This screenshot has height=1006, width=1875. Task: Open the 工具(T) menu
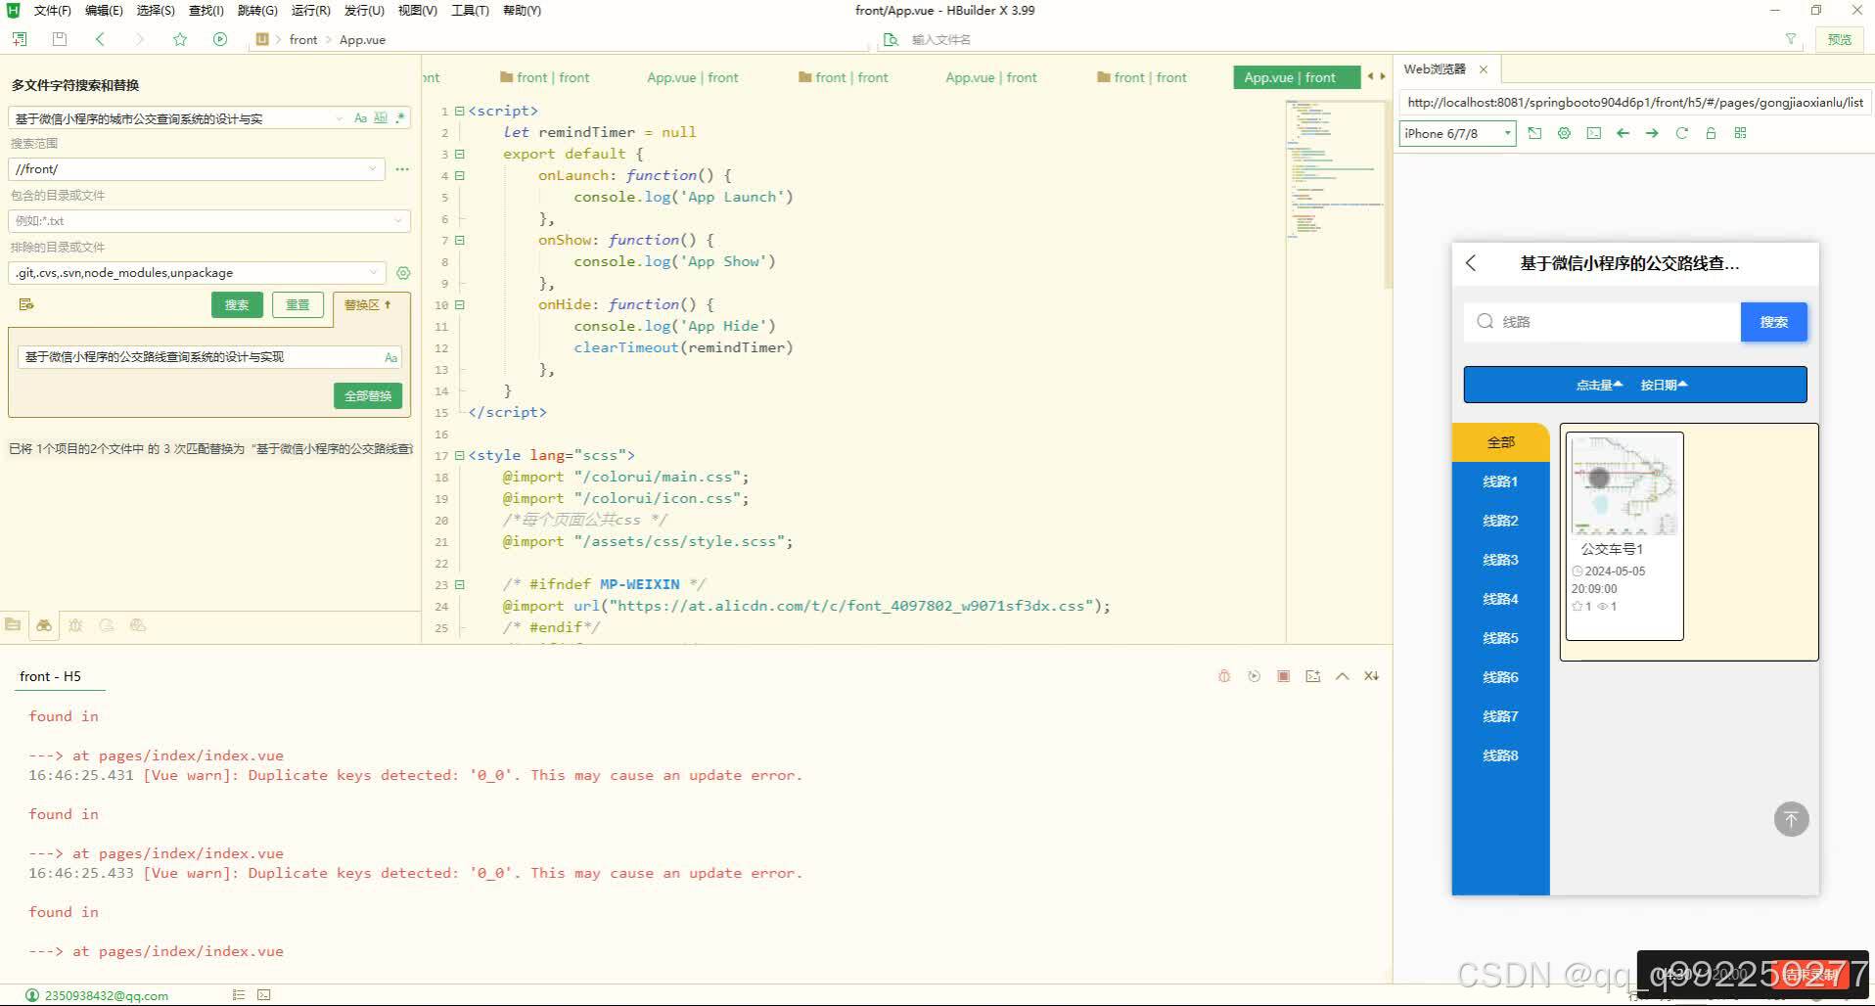(x=470, y=11)
